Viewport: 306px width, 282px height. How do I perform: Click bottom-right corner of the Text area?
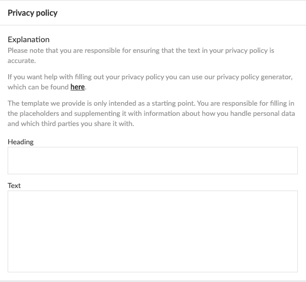(x=294, y=268)
